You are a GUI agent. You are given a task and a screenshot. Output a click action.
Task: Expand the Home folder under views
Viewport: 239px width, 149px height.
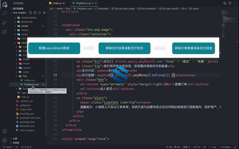pos(16,63)
